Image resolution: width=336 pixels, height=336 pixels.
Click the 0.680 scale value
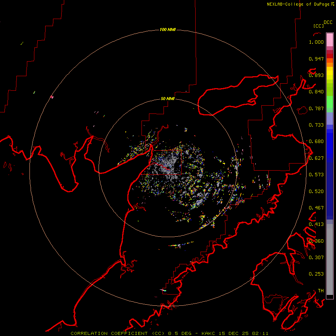tap(316, 141)
